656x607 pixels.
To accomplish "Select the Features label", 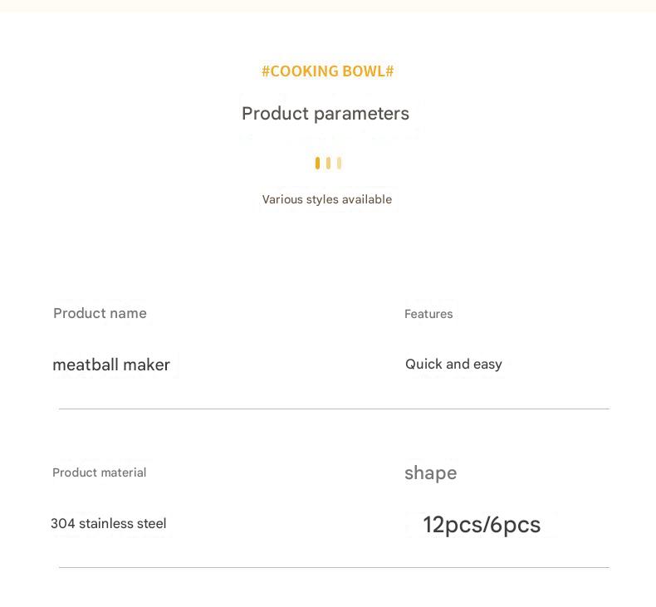I will [428, 314].
